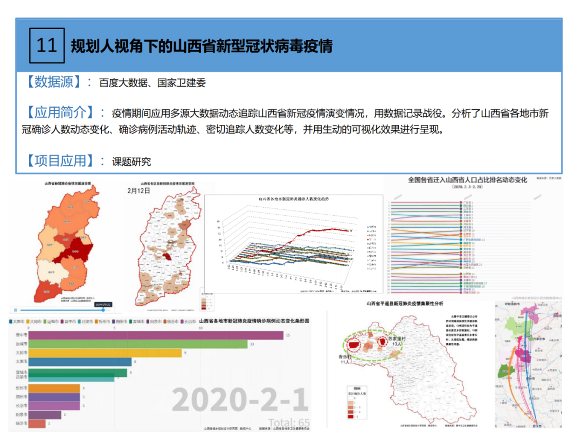This screenshot has height=436, width=582.
Task: Click the blue timeline slider handle
Action: (103, 310)
